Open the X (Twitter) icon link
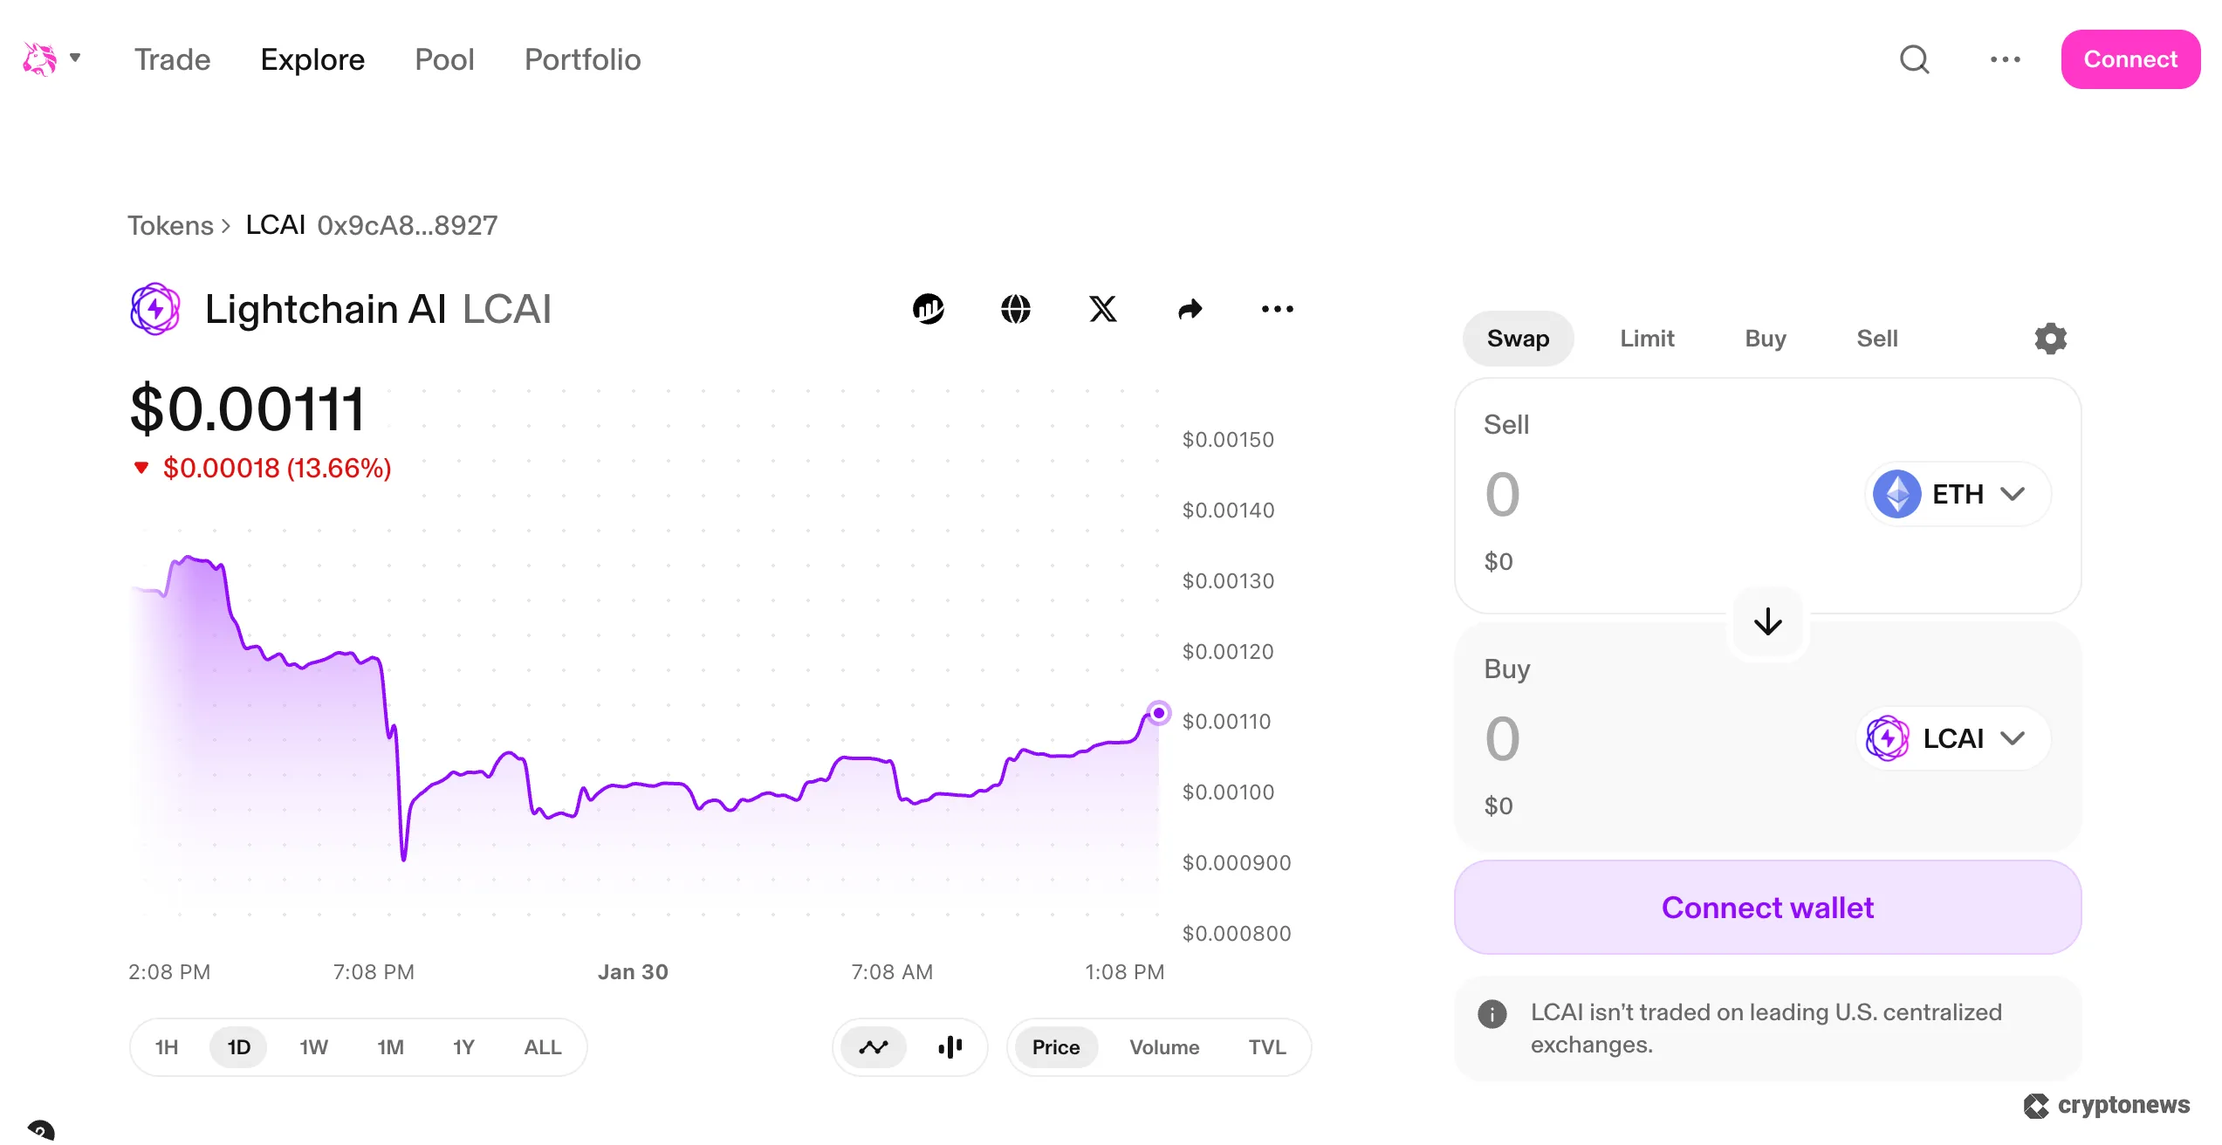Screen dimensions: 2222x1145 (x=1103, y=309)
